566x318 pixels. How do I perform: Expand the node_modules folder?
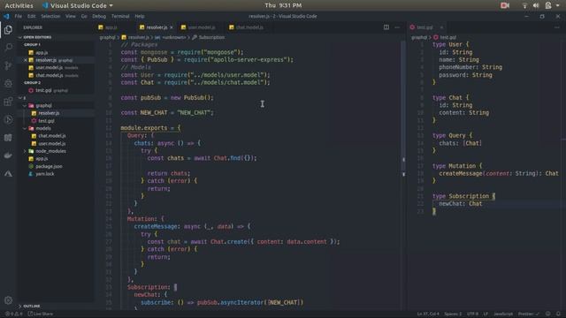(x=25, y=151)
